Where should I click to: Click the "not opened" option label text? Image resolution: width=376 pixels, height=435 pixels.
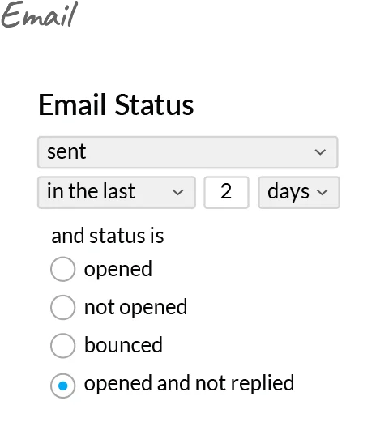[135, 307]
